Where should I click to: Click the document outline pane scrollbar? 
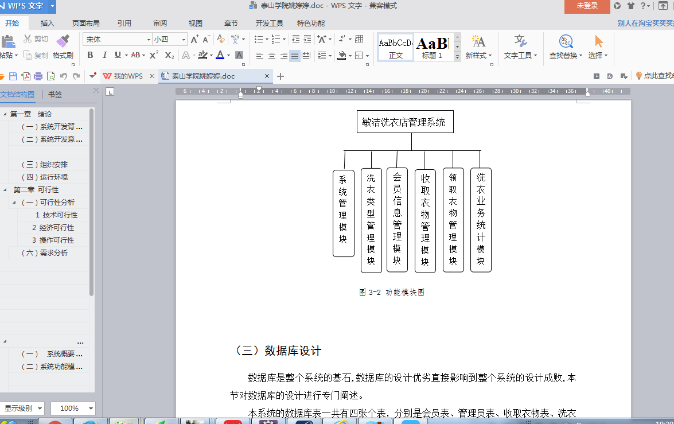pyautogui.click(x=91, y=202)
